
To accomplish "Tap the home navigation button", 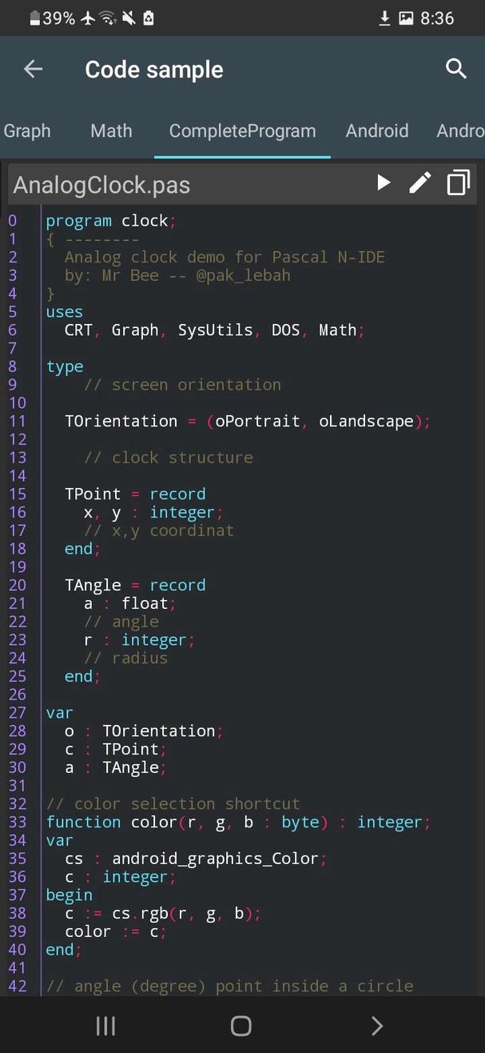I will click(241, 1025).
